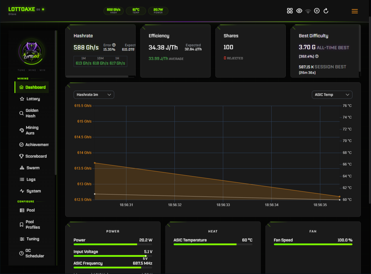Click the restart circular arrow icon
This screenshot has width=371, height=274.
point(326,11)
